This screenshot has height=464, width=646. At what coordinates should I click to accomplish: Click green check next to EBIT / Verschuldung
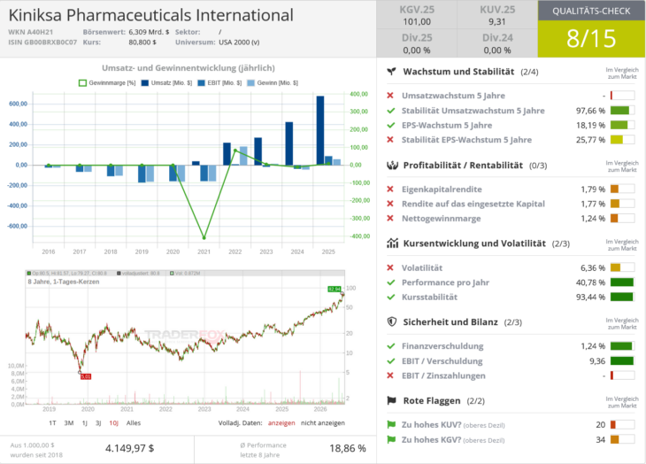tap(391, 361)
